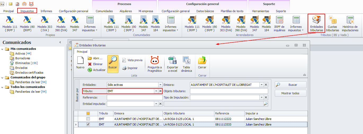Expand the Tributo dropdown
The width and height of the screenshot is (363, 134).
pos(156,91)
